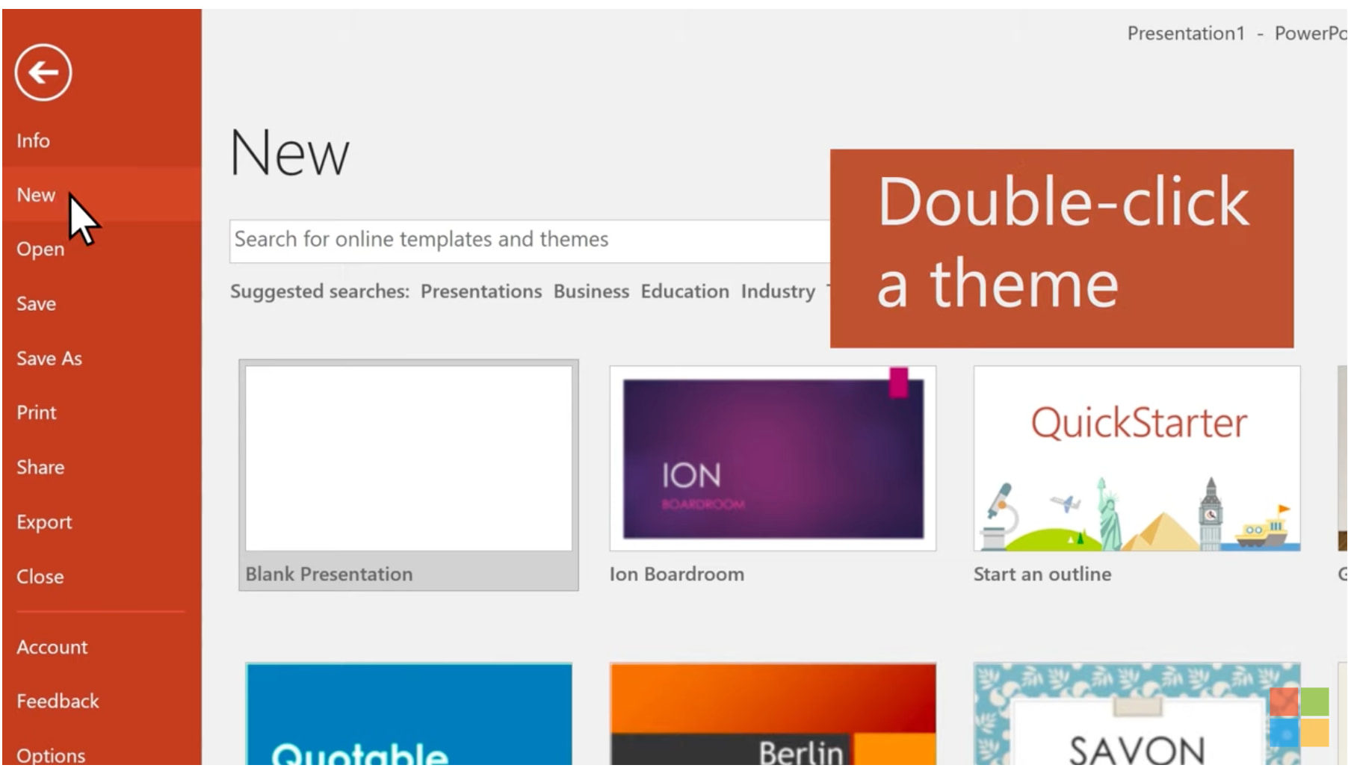This screenshot has width=1348, height=768.
Task: Click the back arrow circle icon
Action: (x=43, y=72)
